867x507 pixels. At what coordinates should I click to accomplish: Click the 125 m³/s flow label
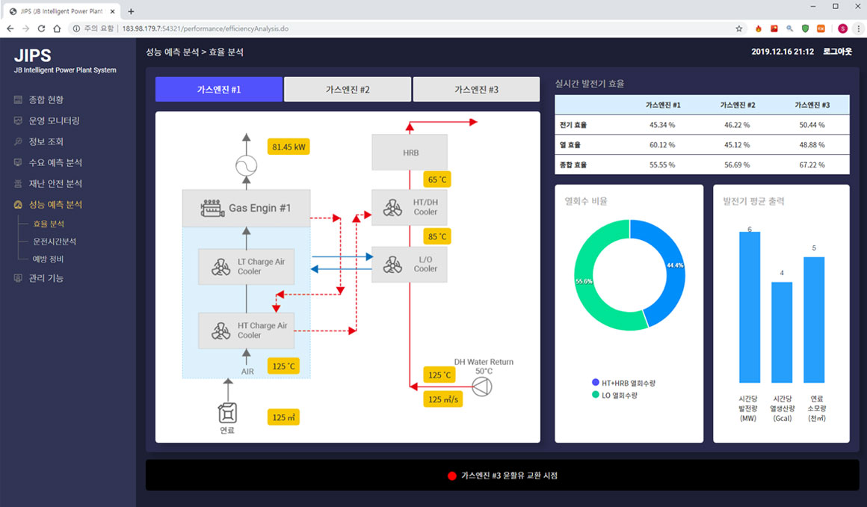(443, 399)
